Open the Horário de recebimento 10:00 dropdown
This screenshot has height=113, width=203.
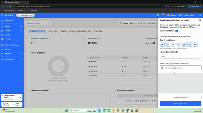tap(180, 56)
